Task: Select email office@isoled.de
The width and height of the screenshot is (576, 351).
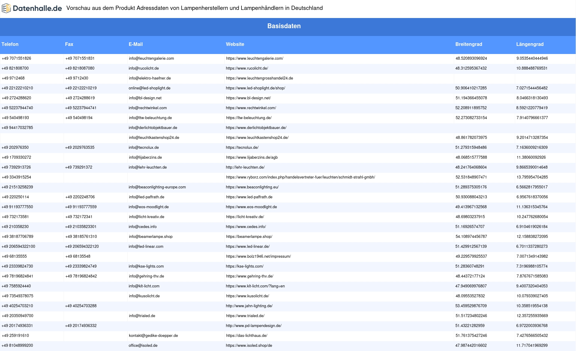Action: pos(143,346)
